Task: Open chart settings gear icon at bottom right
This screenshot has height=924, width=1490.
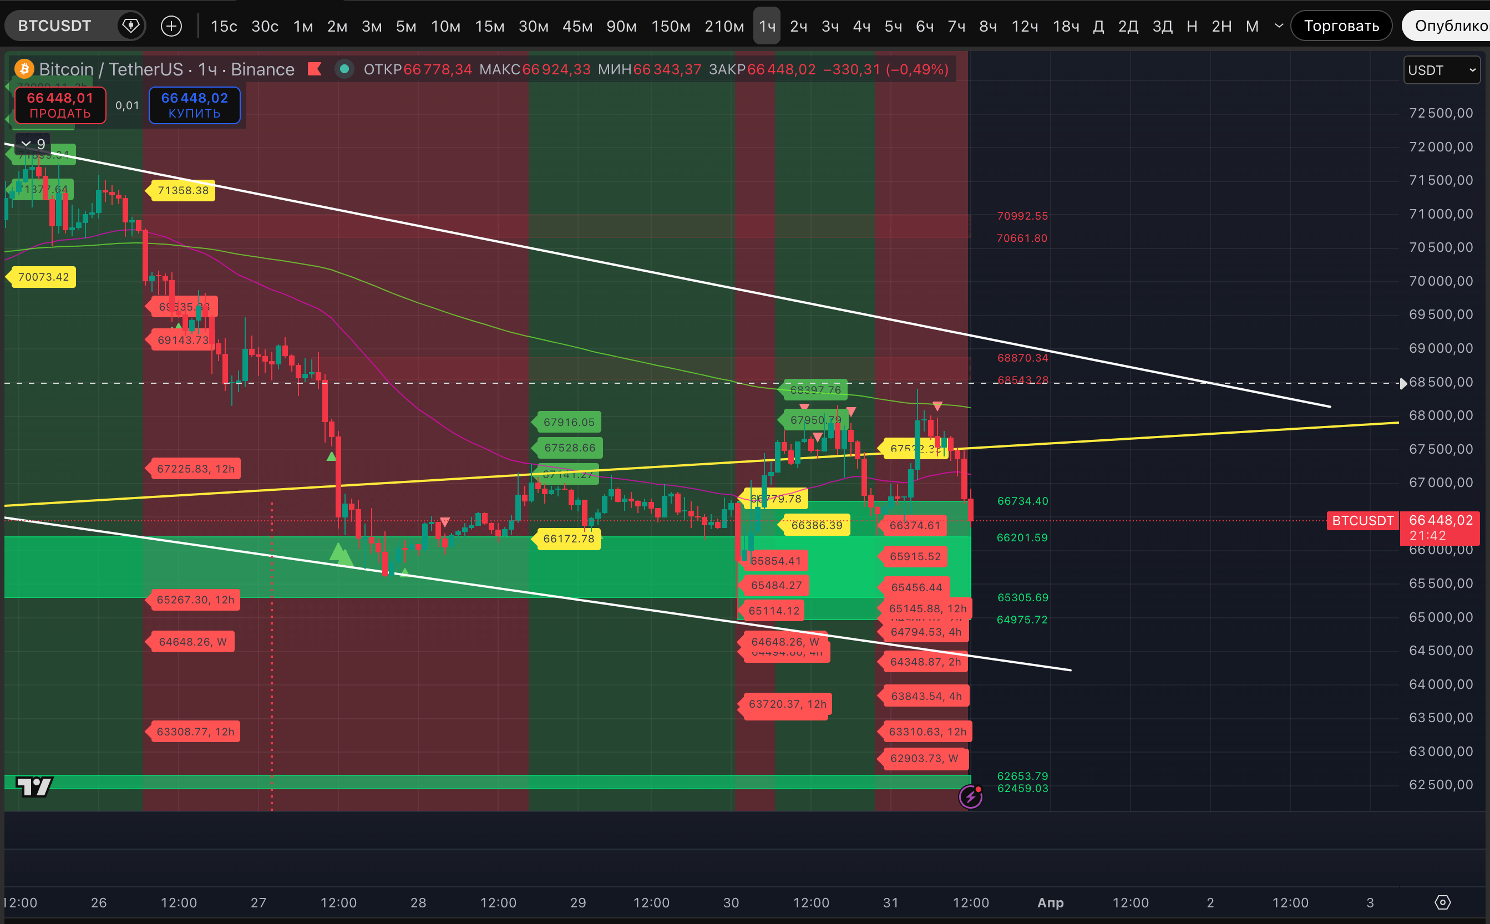Action: coord(1442,902)
